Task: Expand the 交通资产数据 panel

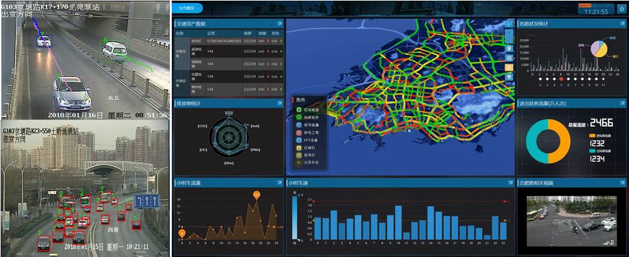Action: pos(279,24)
